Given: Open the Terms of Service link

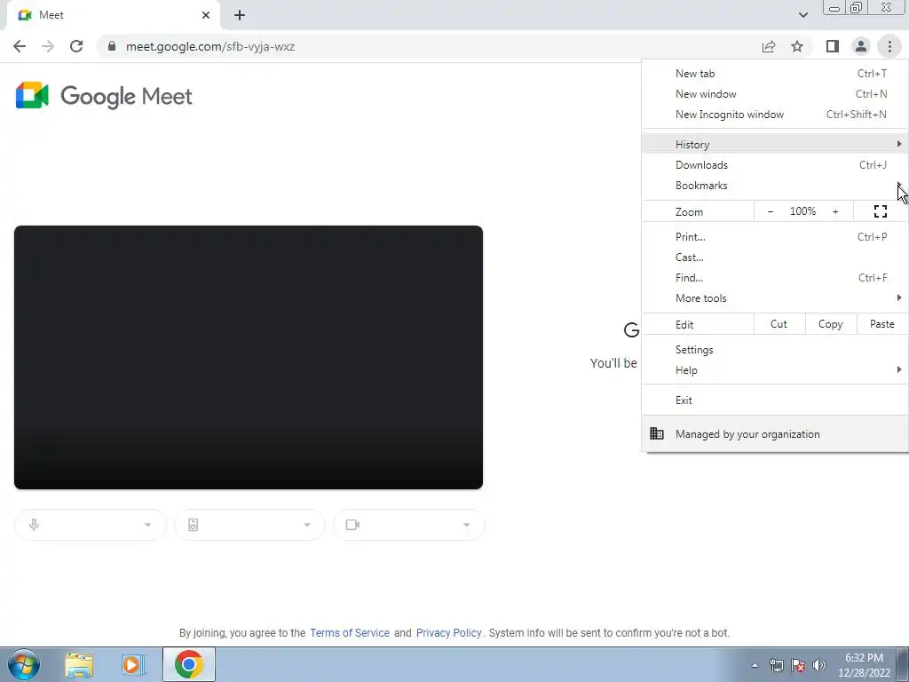Looking at the screenshot, I should (350, 632).
